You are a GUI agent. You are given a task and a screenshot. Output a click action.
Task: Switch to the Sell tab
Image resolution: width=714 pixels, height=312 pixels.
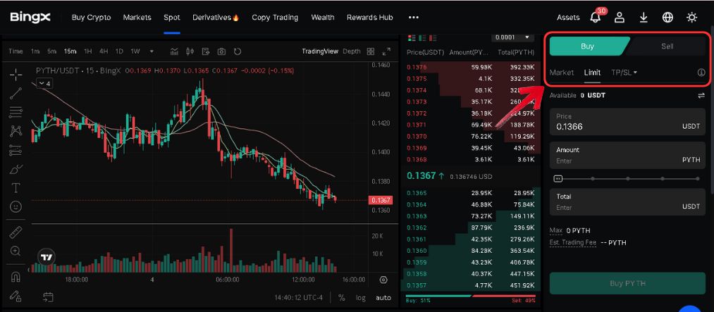[667, 46]
